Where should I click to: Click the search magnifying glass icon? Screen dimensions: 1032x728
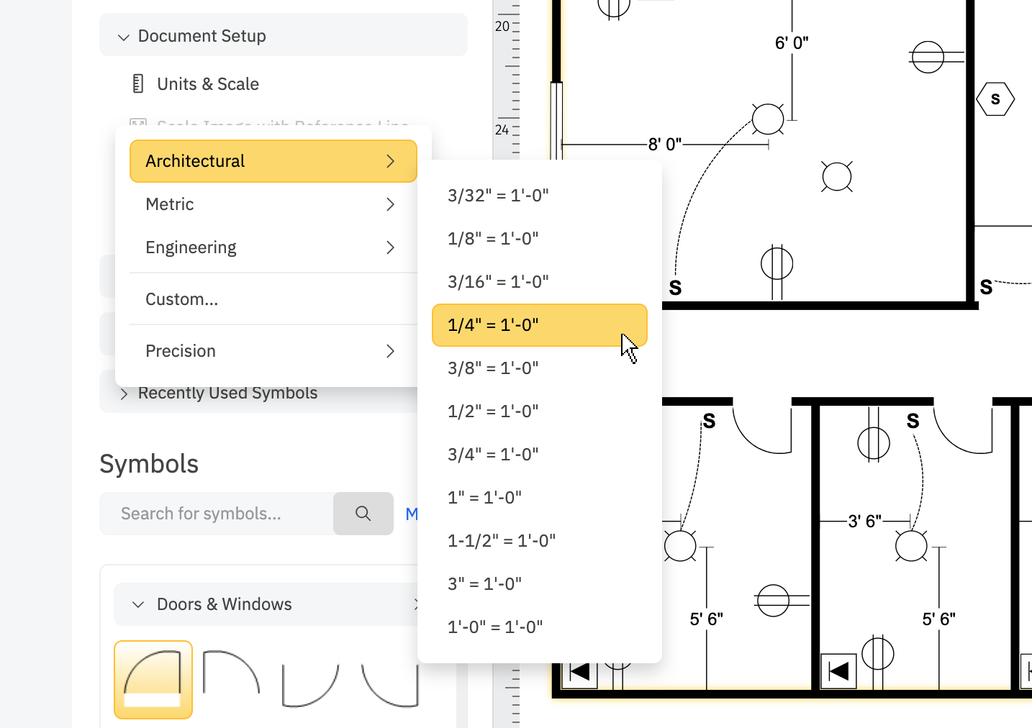pos(363,514)
